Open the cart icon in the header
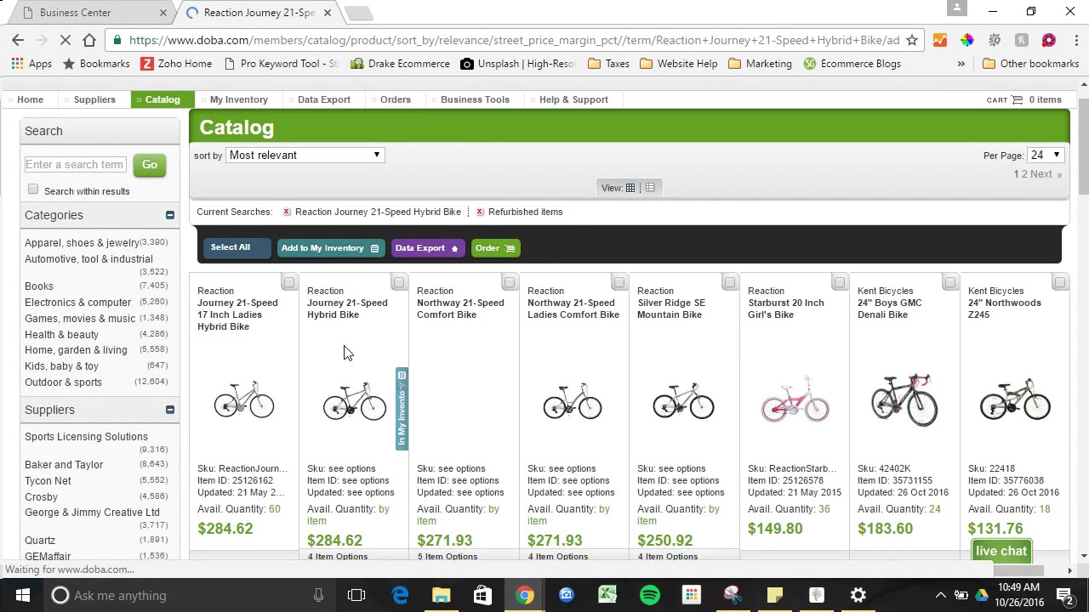Screen dimensions: 1089x612 coord(1017,99)
